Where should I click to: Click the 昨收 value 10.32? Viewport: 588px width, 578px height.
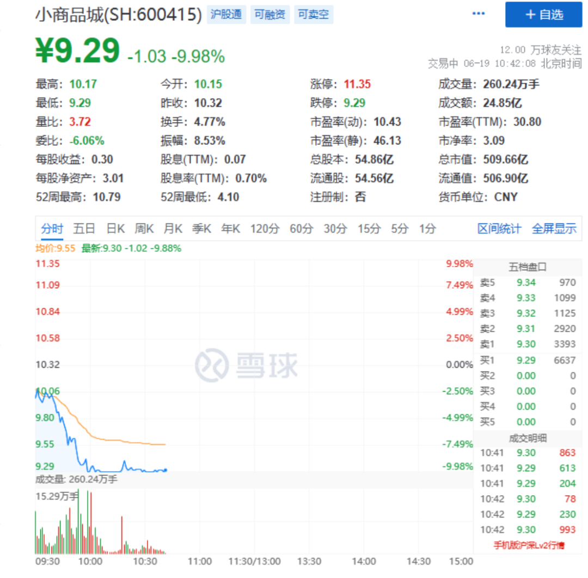click(208, 103)
